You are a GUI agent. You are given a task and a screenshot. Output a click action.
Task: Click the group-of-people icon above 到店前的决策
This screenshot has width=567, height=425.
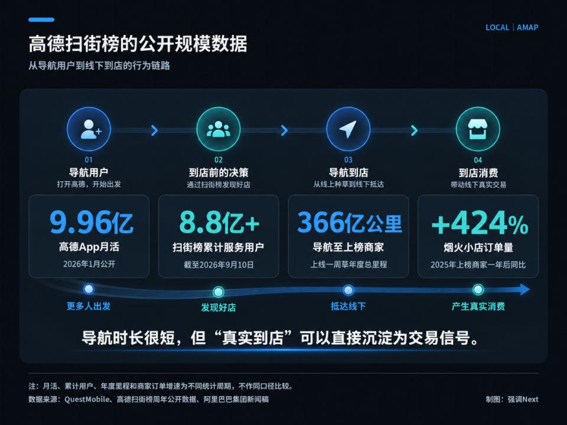tap(219, 129)
